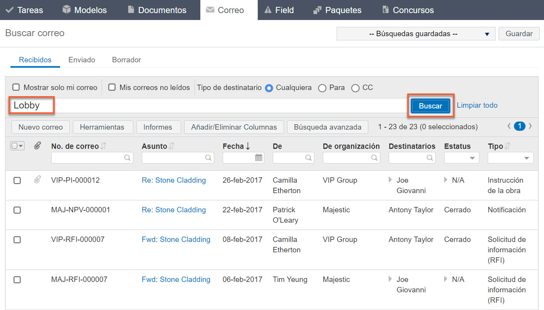Viewport: 544px width, 310px height.
Task: Open Re: Stone Cladding from 26-feb-2017
Action: point(174,180)
